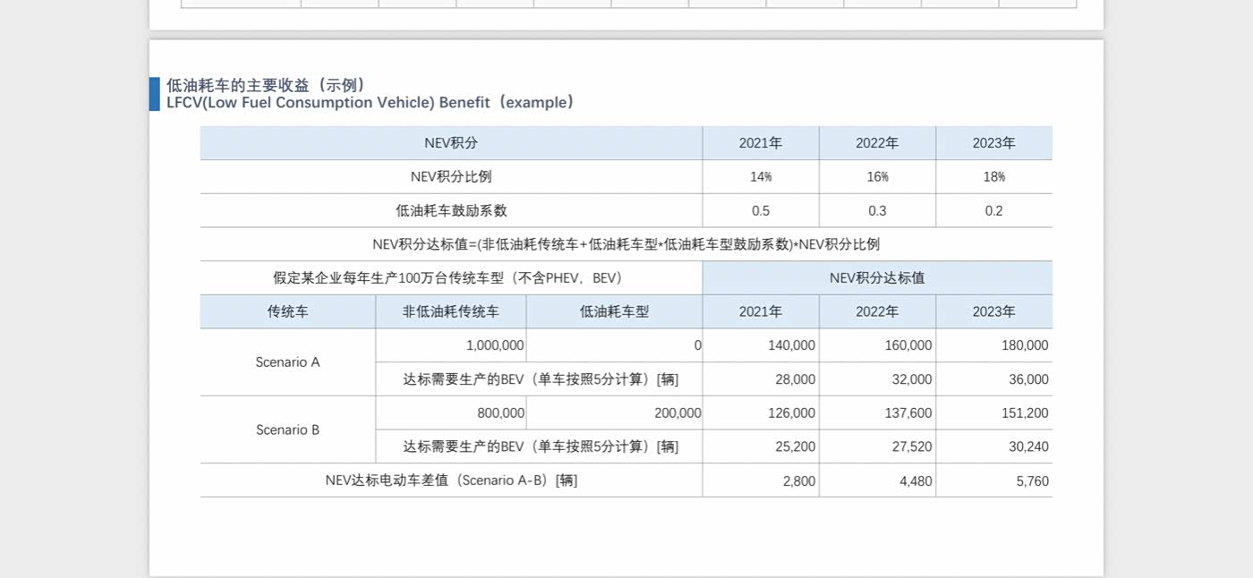Select the 低油耗车型 column header
The height and width of the screenshot is (578, 1253).
pos(614,312)
